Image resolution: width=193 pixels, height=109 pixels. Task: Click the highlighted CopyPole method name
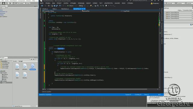point(61,49)
